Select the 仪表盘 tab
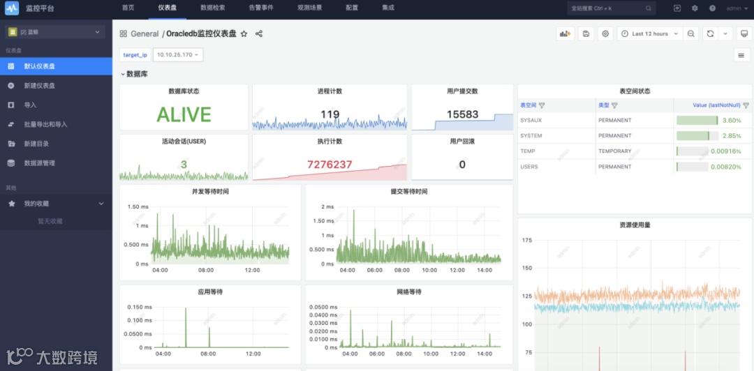754x371 pixels. 167,8
